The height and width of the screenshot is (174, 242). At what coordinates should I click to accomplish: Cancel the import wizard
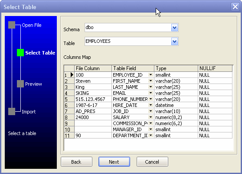pos(152,162)
